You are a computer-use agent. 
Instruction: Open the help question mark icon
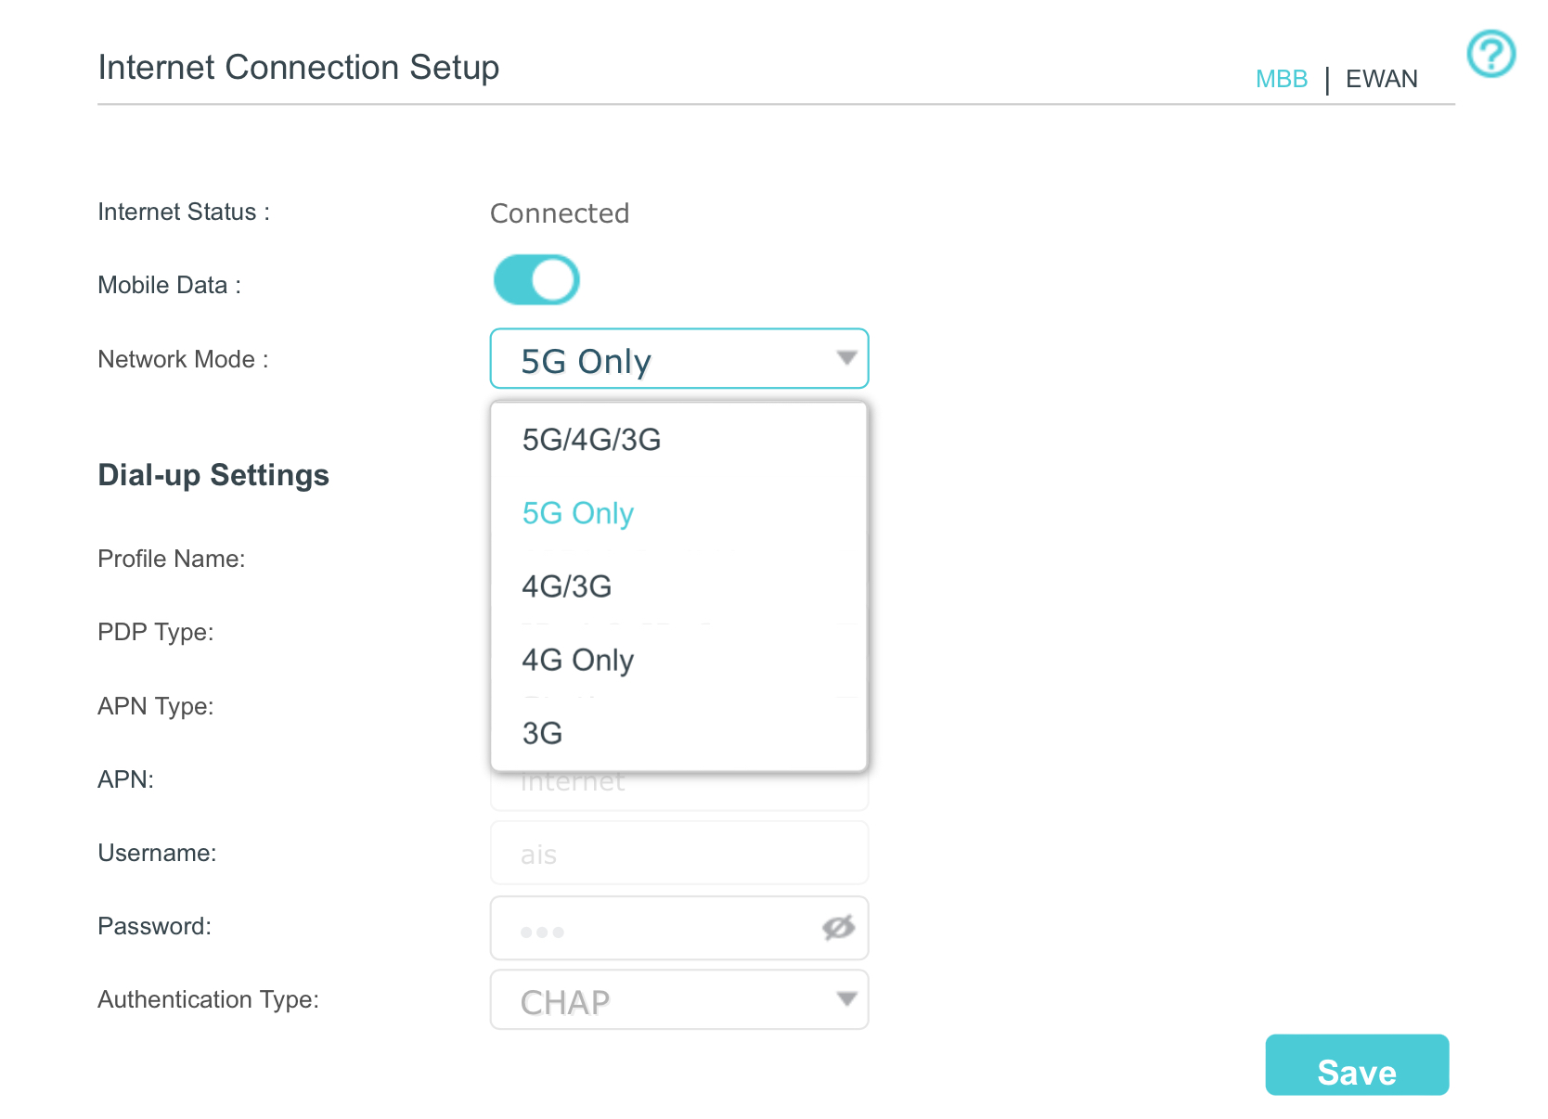(1490, 54)
